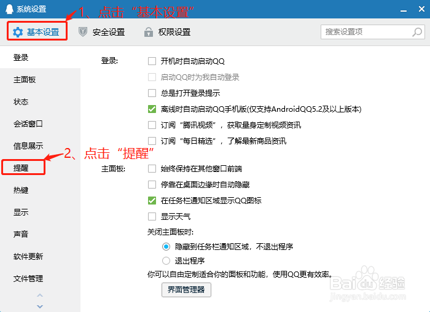Check 订阅“每日精选” option
This screenshot has width=430, height=312.
pyautogui.click(x=152, y=141)
